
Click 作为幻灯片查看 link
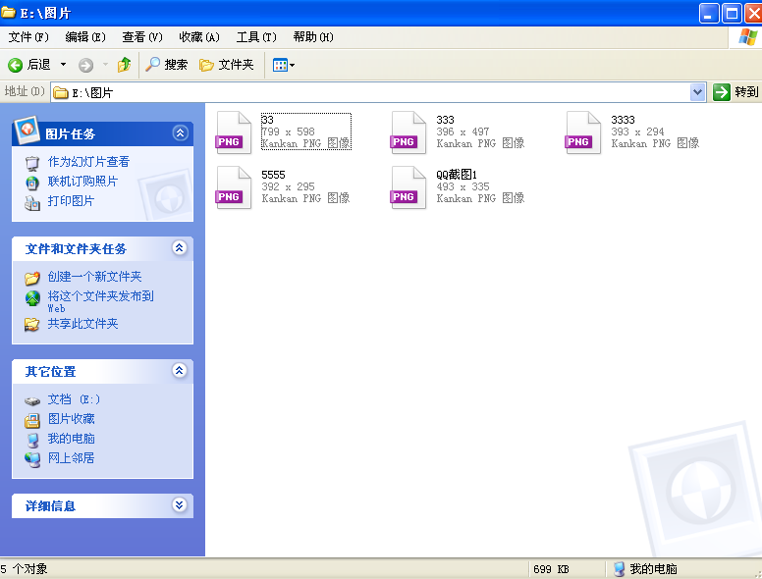coord(89,162)
